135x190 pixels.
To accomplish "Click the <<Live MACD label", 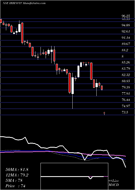I will 114,183.
